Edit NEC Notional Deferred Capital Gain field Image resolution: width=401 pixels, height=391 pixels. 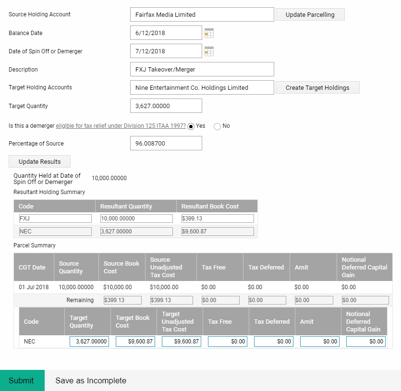pyautogui.click(x=366, y=342)
